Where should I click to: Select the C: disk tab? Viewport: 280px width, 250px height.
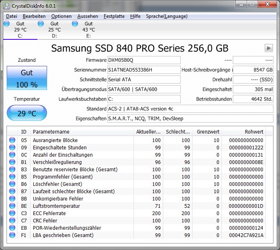click(x=20, y=30)
